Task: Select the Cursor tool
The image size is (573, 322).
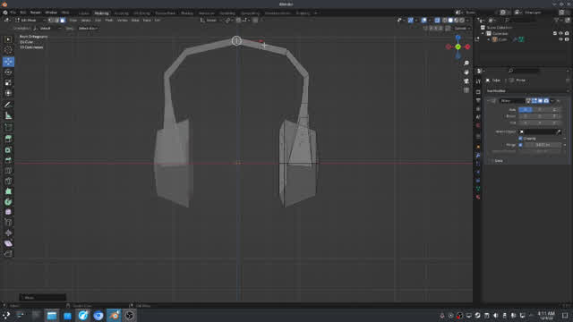Action: [x=8, y=50]
